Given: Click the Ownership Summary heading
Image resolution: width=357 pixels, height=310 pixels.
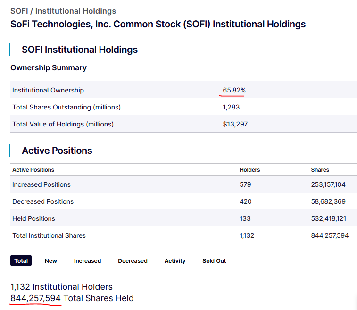Looking at the screenshot, I should pyautogui.click(x=49, y=67).
